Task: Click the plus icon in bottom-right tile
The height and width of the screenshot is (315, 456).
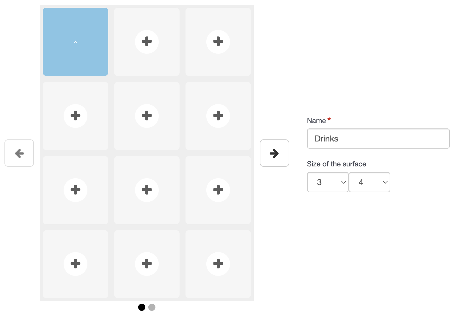Action: click(x=218, y=264)
